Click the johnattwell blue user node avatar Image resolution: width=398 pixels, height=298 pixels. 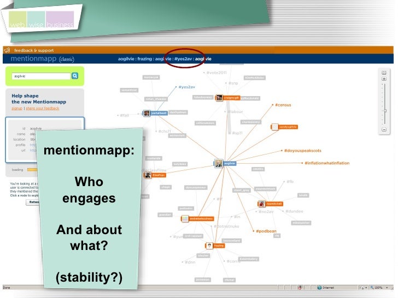point(147,113)
